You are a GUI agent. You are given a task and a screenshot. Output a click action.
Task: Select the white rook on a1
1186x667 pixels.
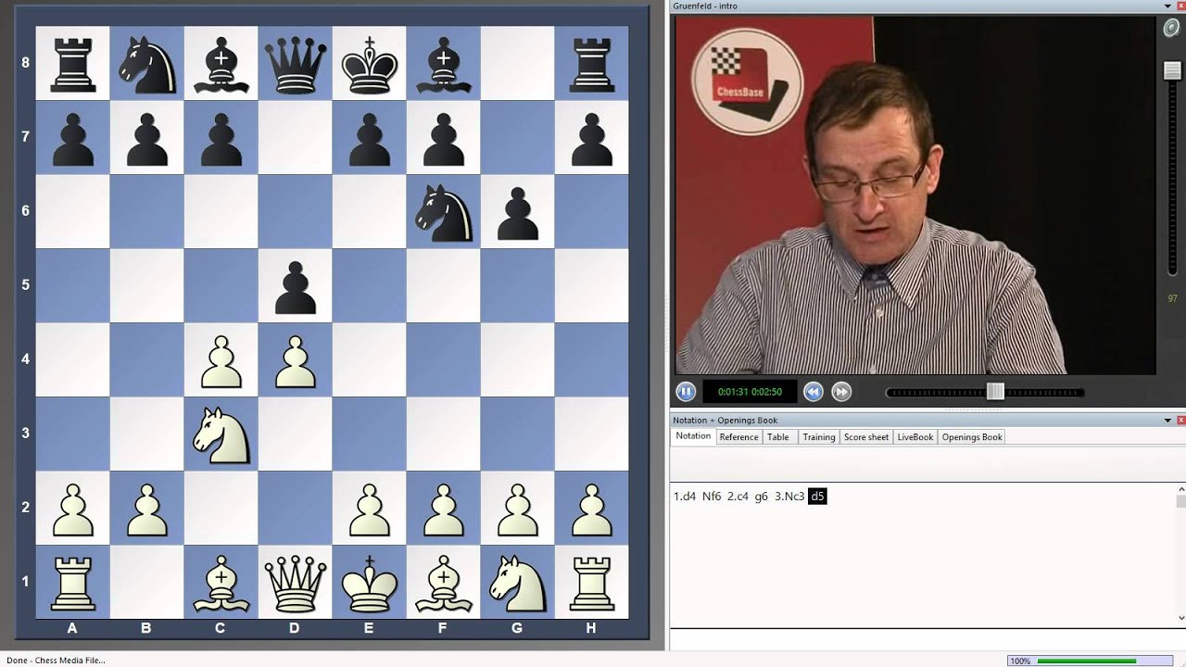(72, 582)
